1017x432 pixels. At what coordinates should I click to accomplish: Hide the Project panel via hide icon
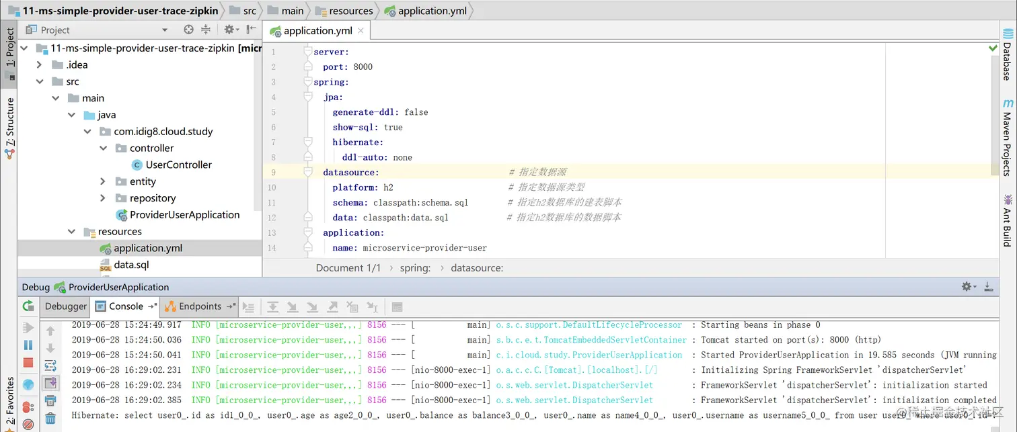point(251,30)
